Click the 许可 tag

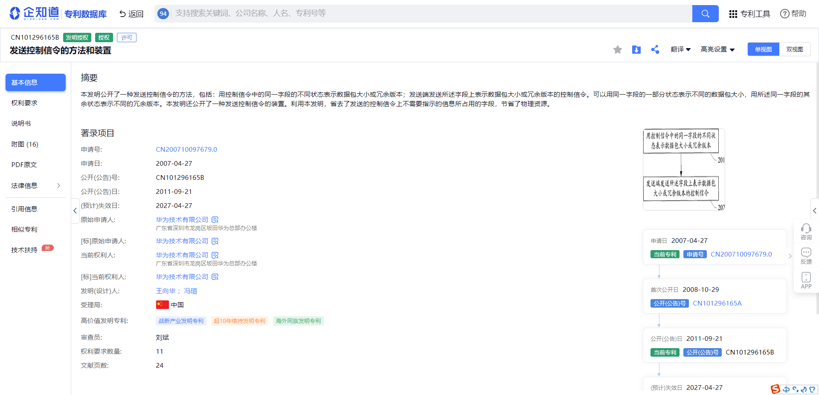click(x=127, y=37)
